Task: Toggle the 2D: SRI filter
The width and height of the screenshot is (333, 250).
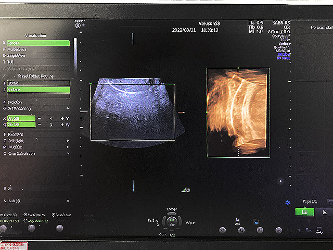Action: coord(21,124)
